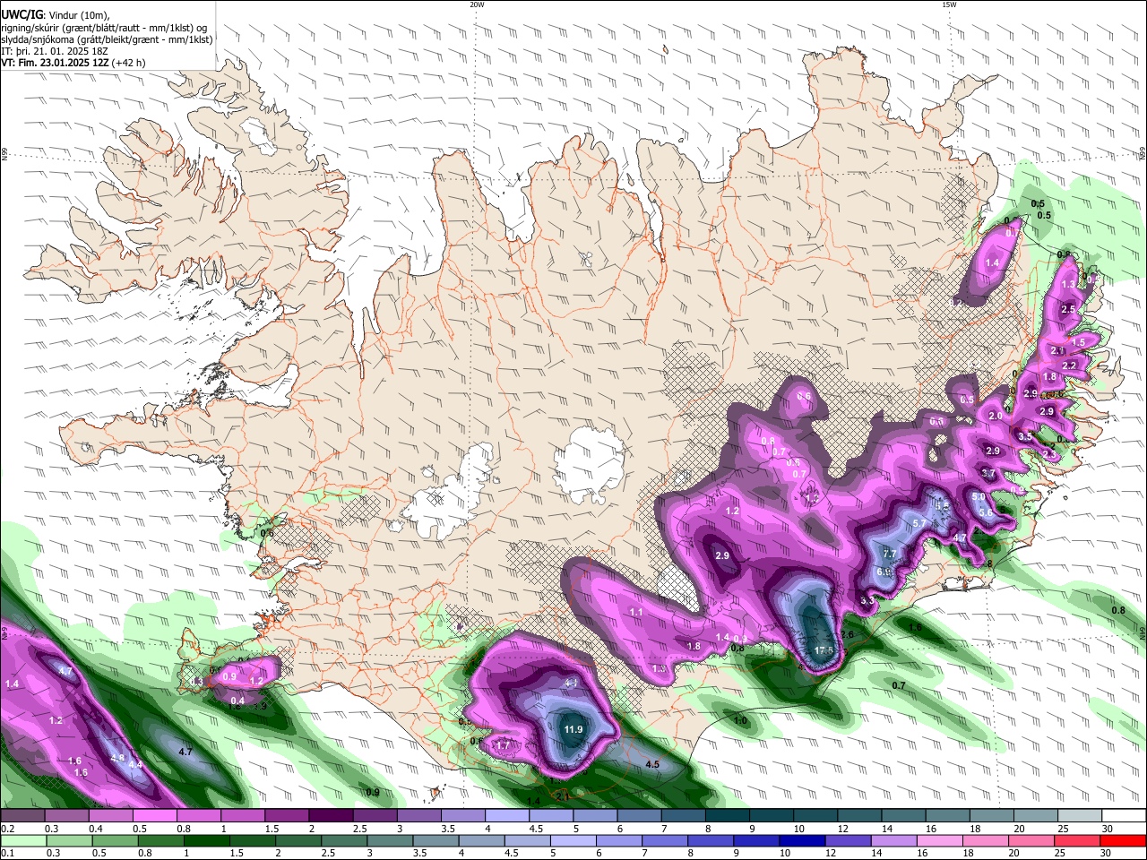
Task: Click upper legend swatch between 18 and 20
Action: 993,816
